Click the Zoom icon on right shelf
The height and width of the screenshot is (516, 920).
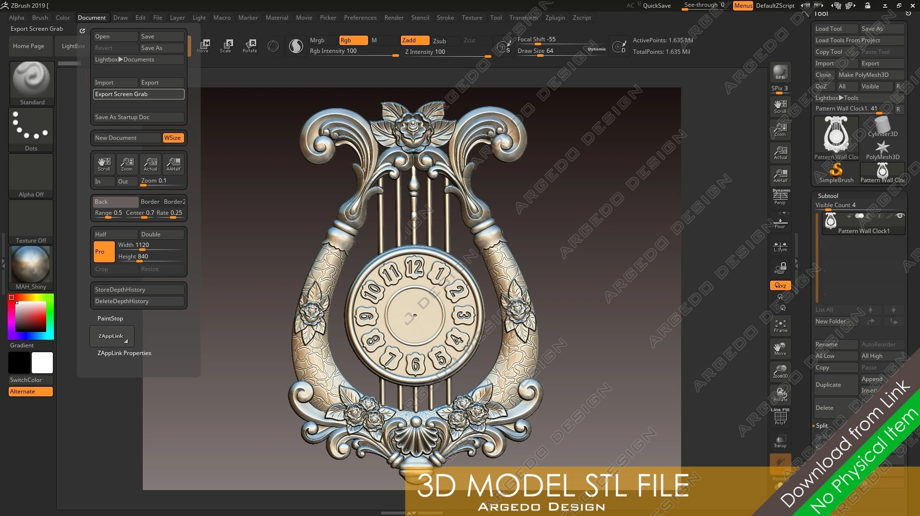click(x=780, y=130)
